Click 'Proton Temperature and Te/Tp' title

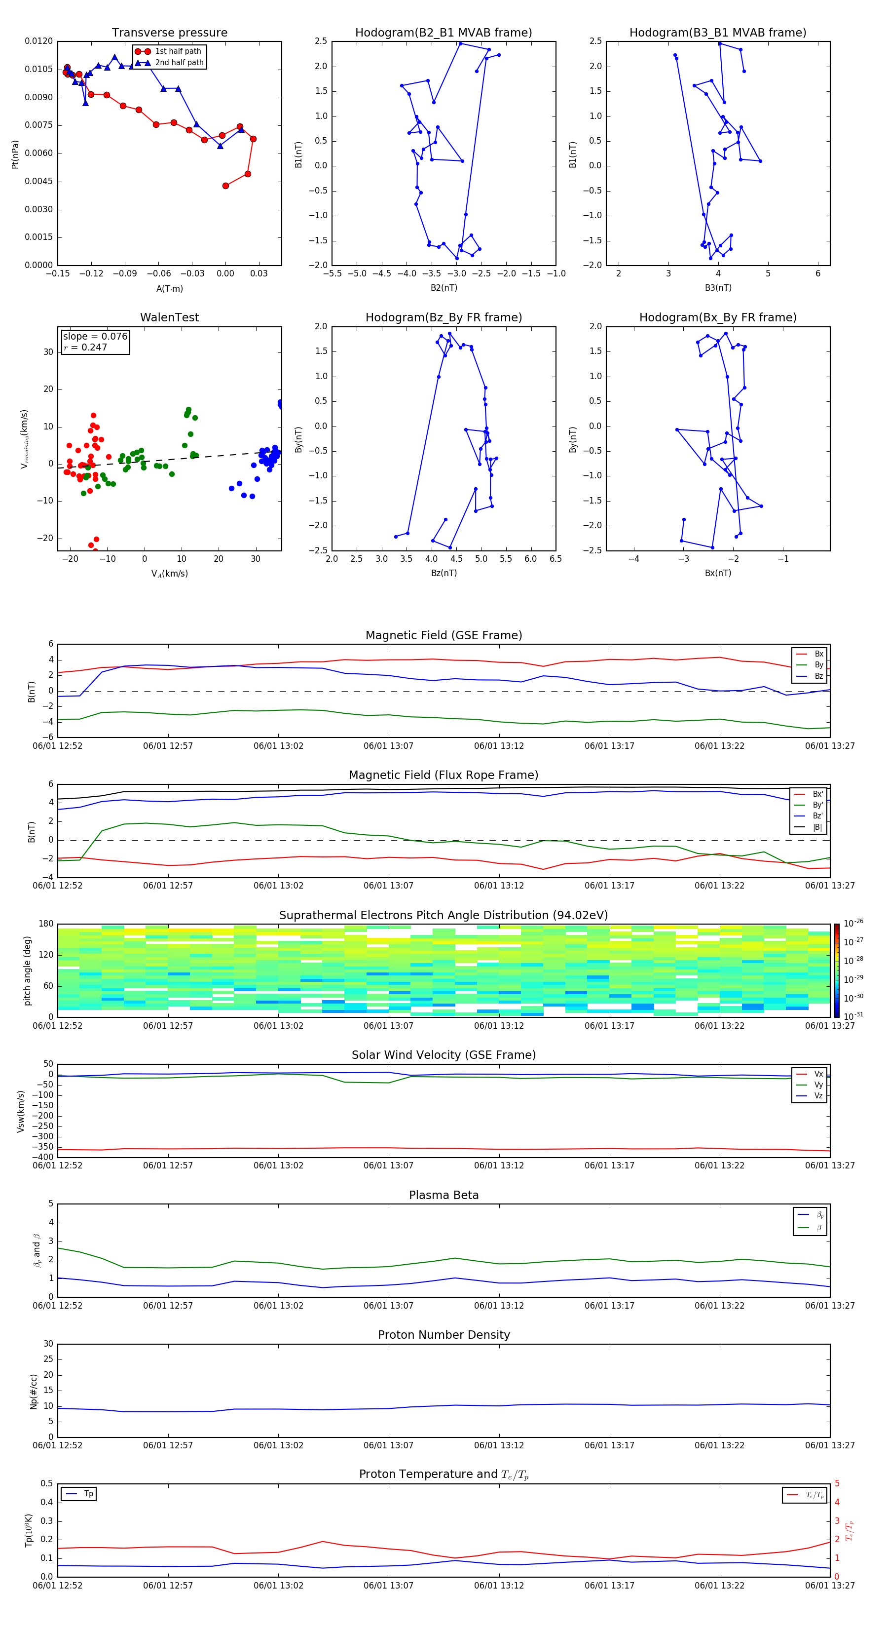click(x=444, y=1474)
